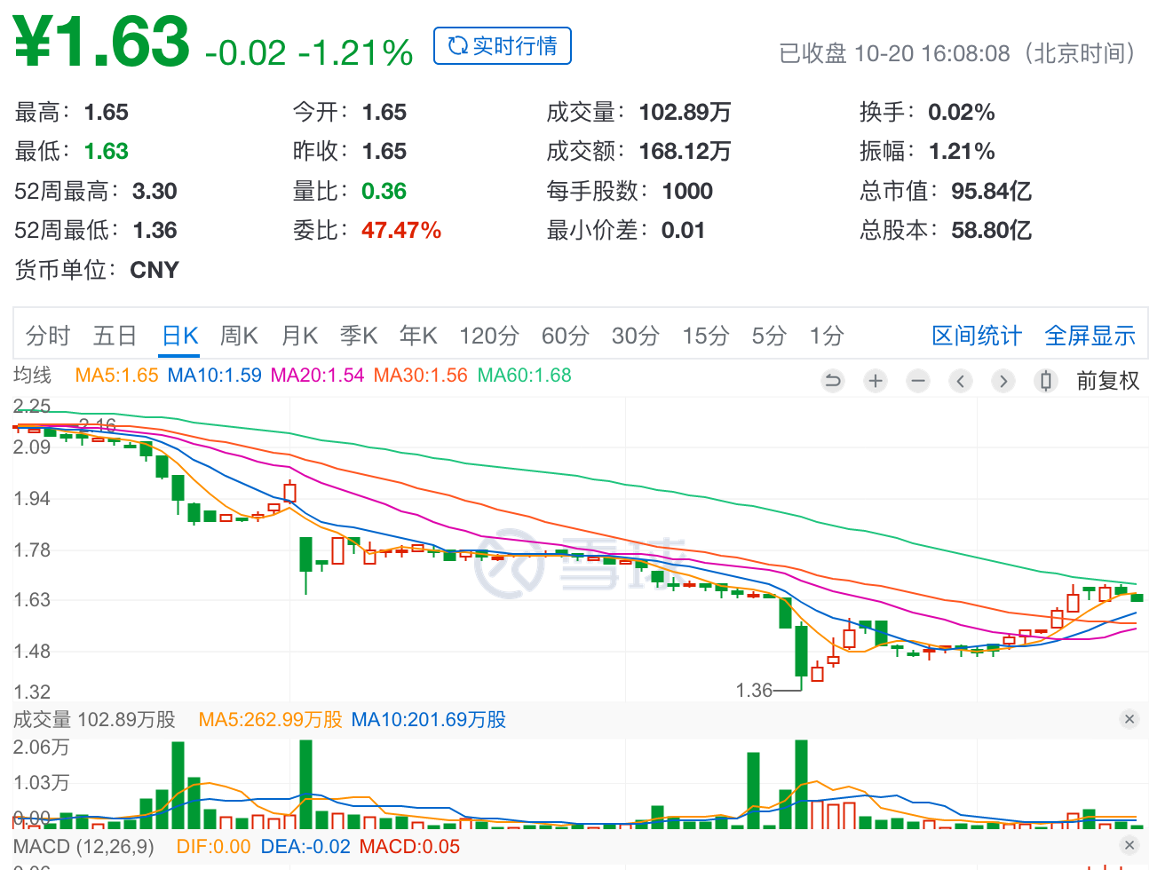Pan chart left using the left arrow icon
This screenshot has height=870, width=1165.
pyautogui.click(x=960, y=380)
